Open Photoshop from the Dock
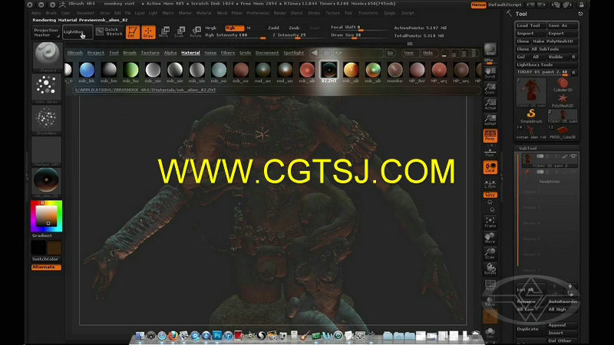Viewport: 614px width, 345px height. (x=217, y=336)
